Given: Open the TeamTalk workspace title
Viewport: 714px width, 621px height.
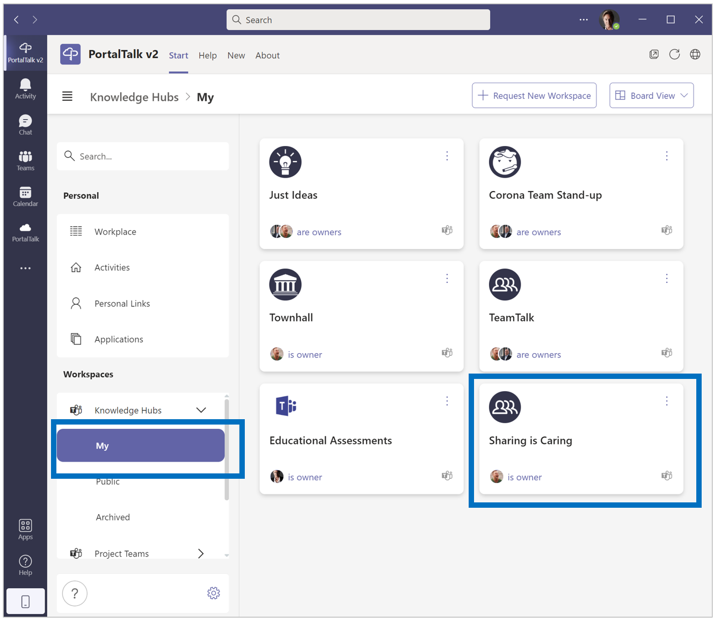Looking at the screenshot, I should coord(512,318).
